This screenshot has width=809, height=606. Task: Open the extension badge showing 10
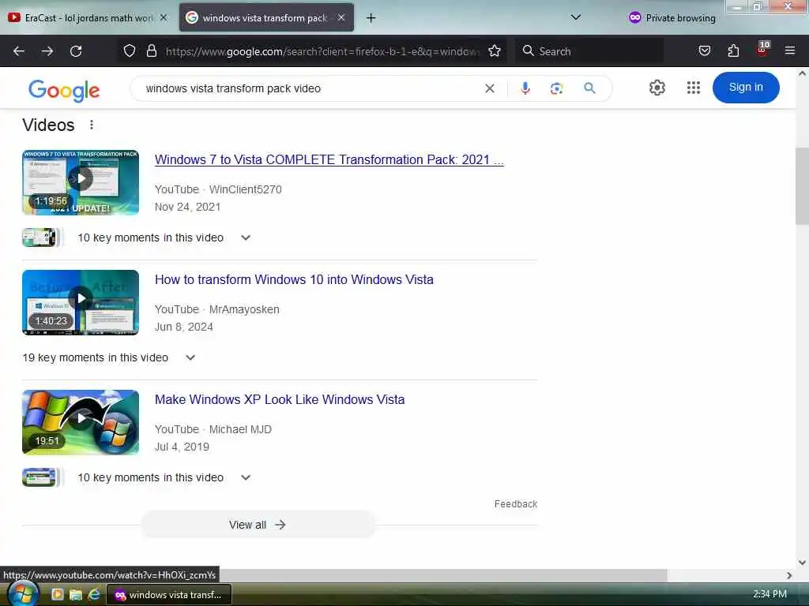tap(762, 48)
